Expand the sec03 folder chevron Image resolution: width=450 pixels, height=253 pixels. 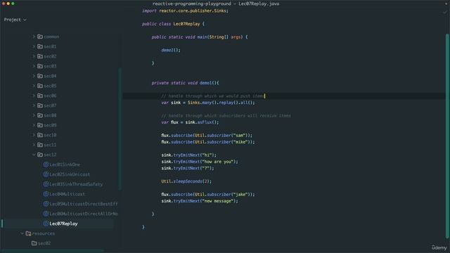pos(34,66)
